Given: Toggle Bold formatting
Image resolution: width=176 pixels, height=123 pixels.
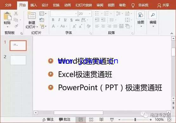Looking at the screenshot, I should pos(53,20).
